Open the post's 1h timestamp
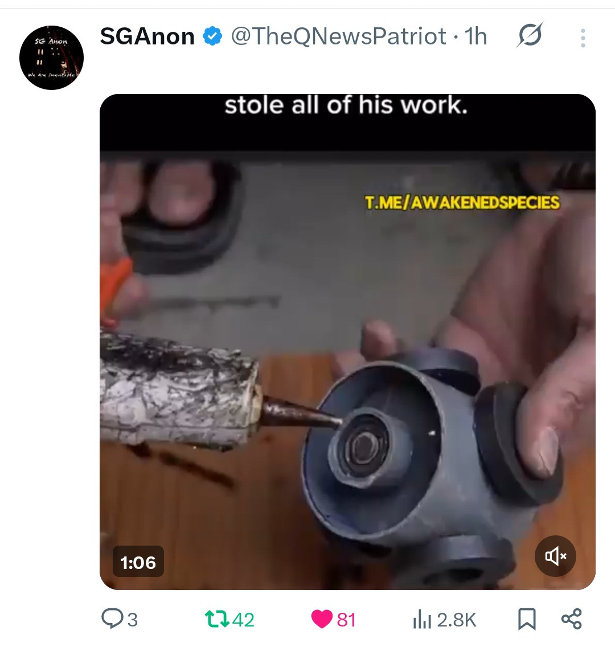This screenshot has width=615, height=647. (x=475, y=36)
